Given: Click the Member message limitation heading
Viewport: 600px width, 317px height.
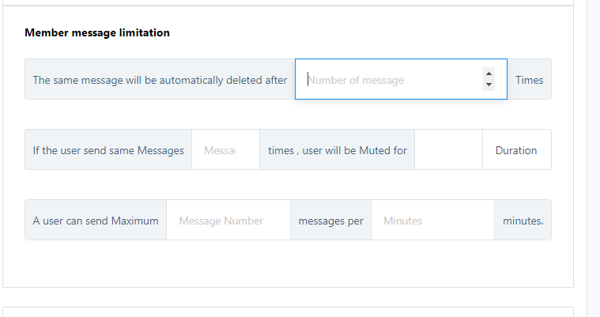Looking at the screenshot, I should 97,33.
